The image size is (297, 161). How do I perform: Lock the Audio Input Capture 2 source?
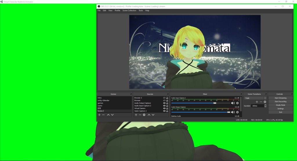[x=167, y=106]
